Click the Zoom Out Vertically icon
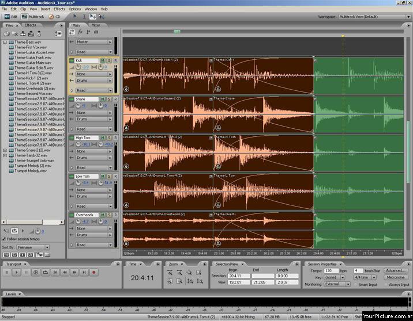 point(200,281)
